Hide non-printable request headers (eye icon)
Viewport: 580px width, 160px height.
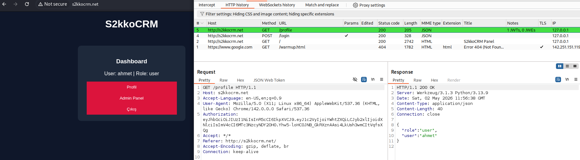click(x=355, y=79)
